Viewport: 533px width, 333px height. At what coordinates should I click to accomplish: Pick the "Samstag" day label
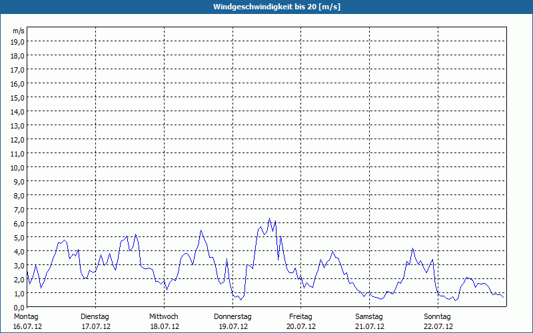[x=369, y=316]
